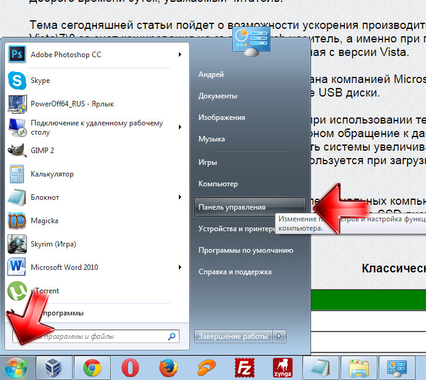Click the search programs and files field
Screen dimensions: 426x380
(96, 336)
